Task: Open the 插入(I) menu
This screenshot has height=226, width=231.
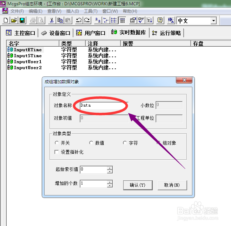Action: (x=72, y=11)
